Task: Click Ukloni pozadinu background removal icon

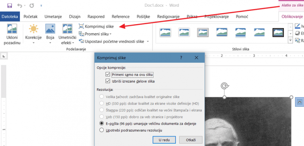Action: coord(12,29)
